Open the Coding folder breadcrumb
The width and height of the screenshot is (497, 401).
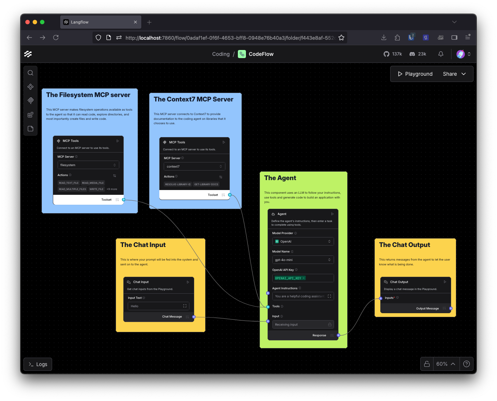pos(221,54)
